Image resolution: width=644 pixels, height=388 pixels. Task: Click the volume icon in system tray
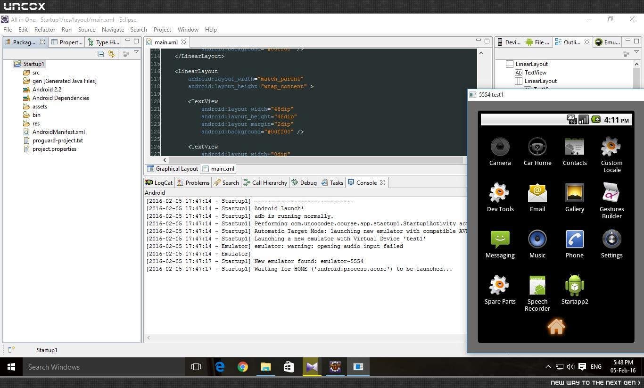(570, 367)
